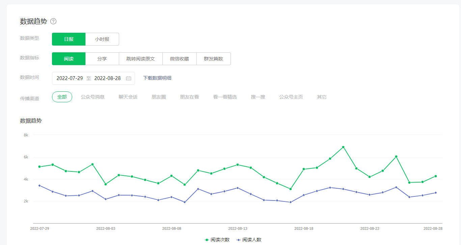Toggle the 阅读人数 legend series marker
This screenshot has height=245, width=461.
point(239,240)
